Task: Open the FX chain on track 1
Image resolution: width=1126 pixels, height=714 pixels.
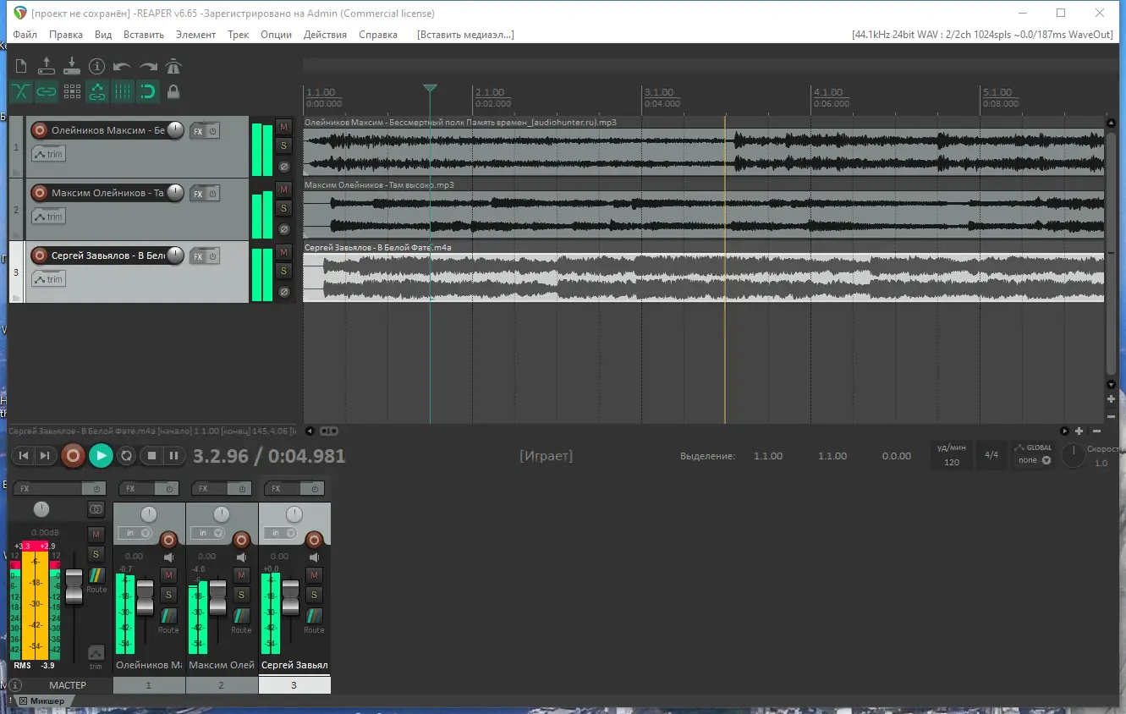Action: 198,131
